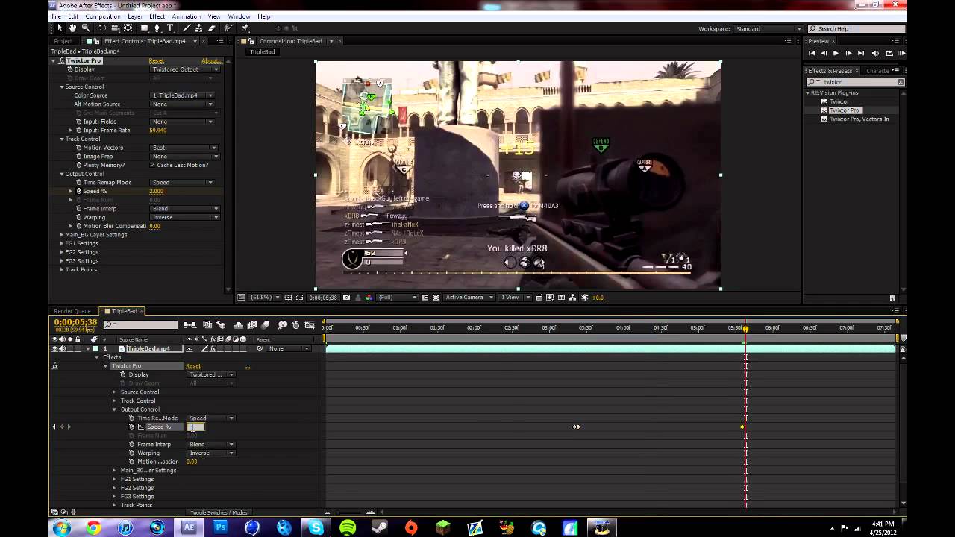
Task: Open Time Remap Mode Speed dropdown
Action: pyautogui.click(x=182, y=182)
